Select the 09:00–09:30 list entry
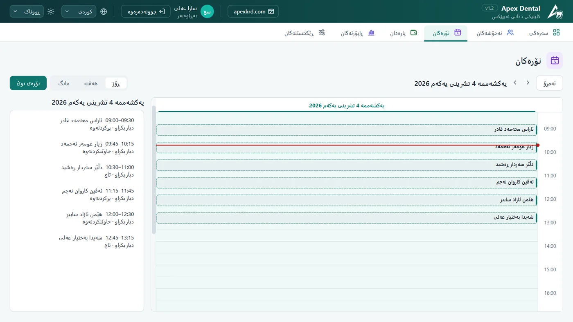Image resolution: width=573 pixels, height=322 pixels. (77, 124)
